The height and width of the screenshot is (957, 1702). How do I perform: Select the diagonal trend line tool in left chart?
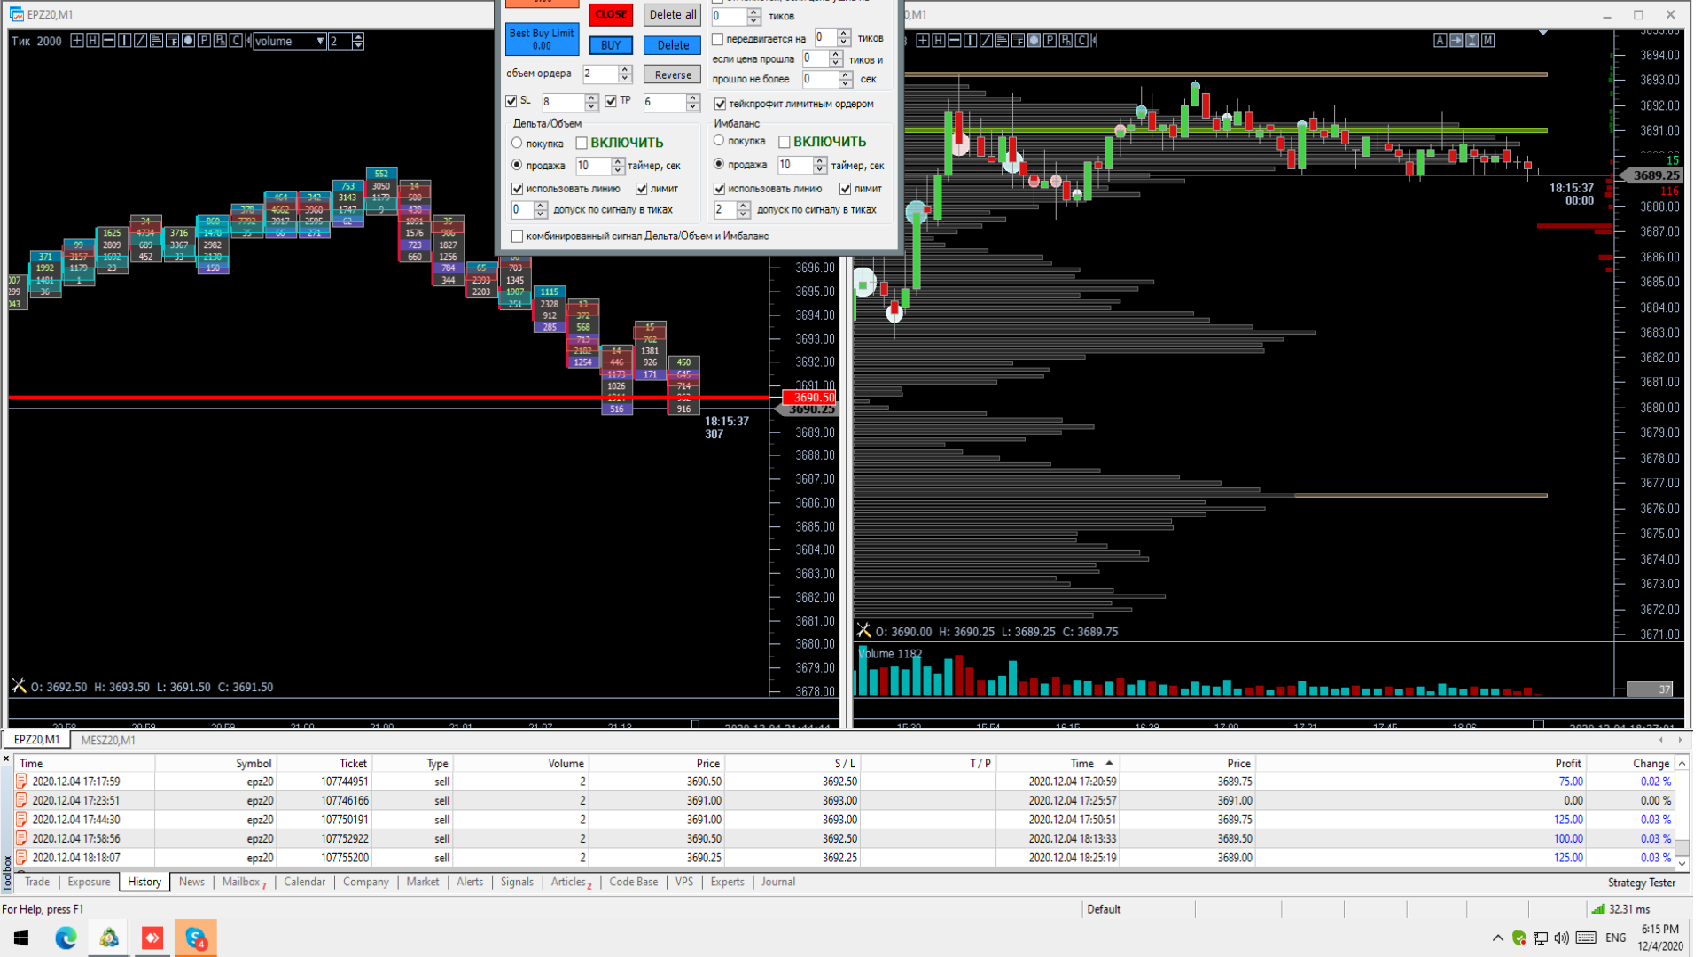pos(140,41)
